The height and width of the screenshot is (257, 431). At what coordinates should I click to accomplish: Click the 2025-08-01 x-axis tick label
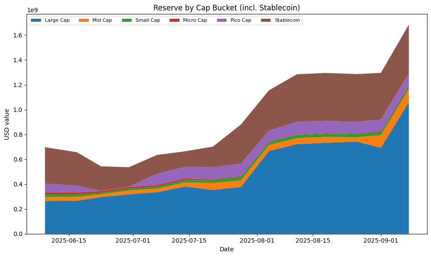(258, 240)
